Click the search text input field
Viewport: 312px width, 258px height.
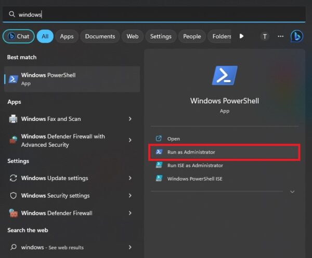156,15
